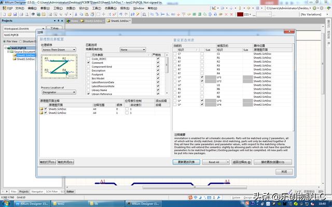Switch to the SCH Filter panel tab
332x207 pixels.
tap(52, 191)
